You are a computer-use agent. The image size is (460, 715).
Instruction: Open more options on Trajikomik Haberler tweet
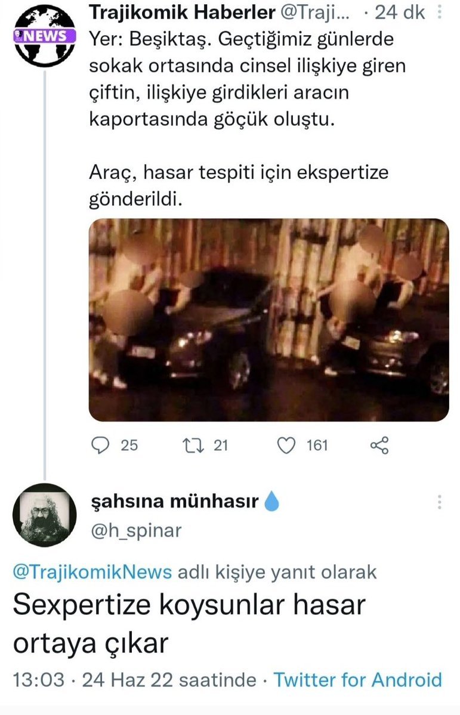(440, 13)
